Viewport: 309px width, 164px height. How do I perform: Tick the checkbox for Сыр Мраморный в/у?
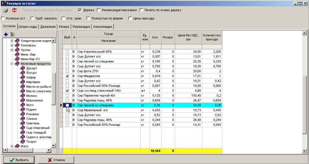[x=67, y=111]
